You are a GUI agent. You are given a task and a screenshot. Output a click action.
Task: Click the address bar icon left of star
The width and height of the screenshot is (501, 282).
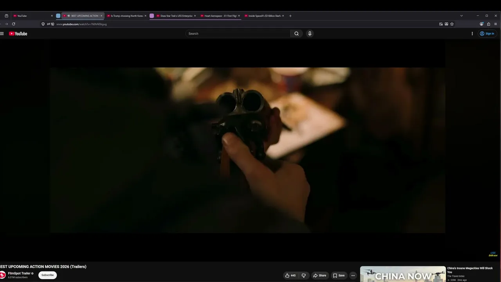pos(446,24)
